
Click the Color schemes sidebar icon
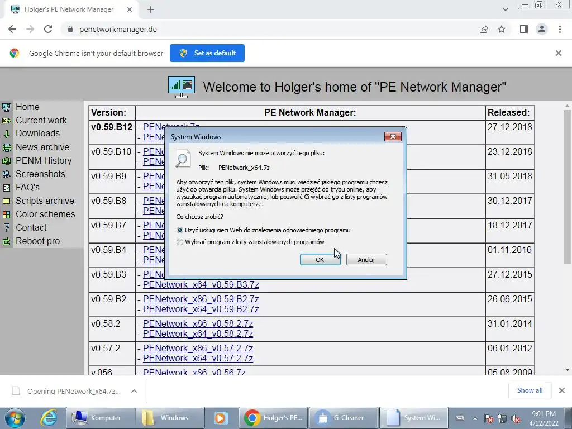[x=7, y=214]
